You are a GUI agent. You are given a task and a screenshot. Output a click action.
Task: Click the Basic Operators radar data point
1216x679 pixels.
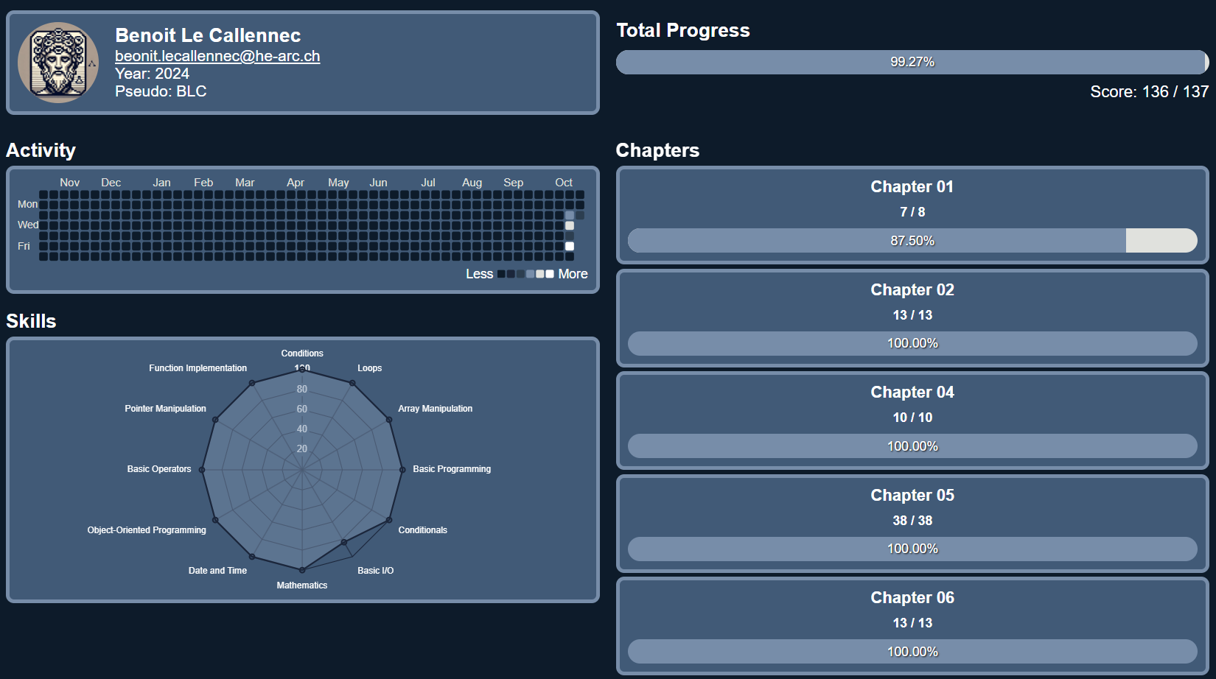pos(202,469)
